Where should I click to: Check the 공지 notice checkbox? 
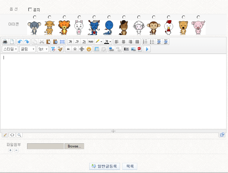pyautogui.click(x=30, y=9)
